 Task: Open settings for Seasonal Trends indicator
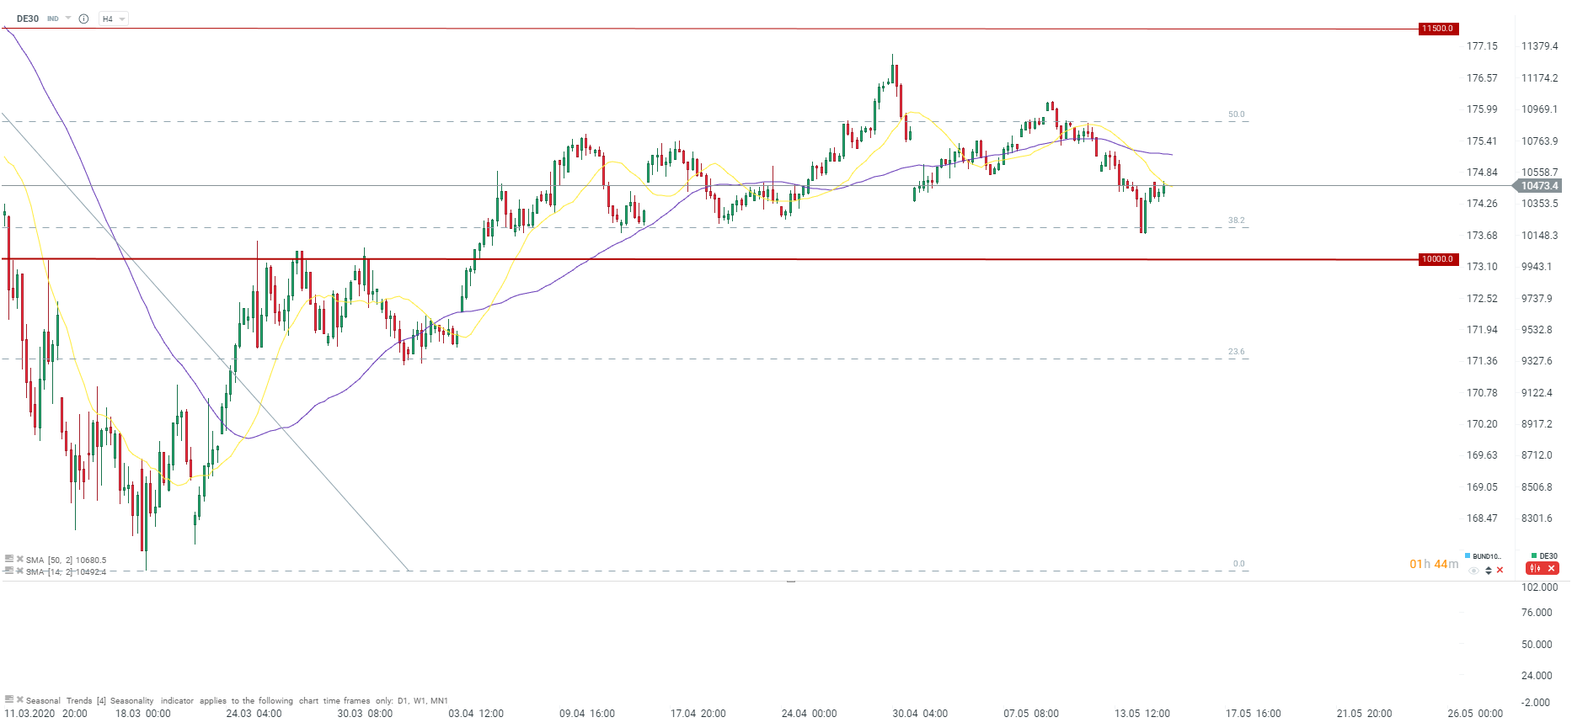(9, 699)
